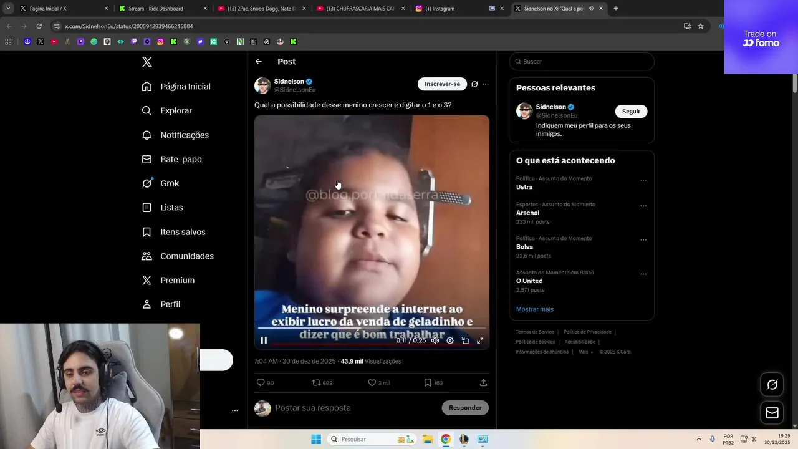Switch to Stream - Kick Dashboard tab

pos(163,9)
